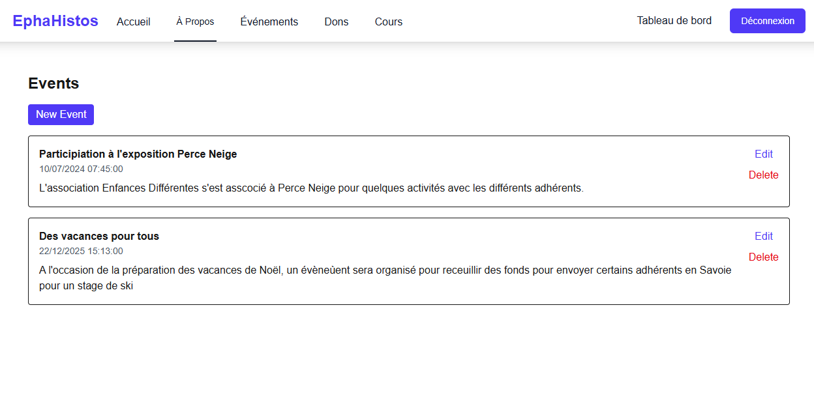Edit the Des vacances pour tous event
Viewport: 814px width, 404px height.
tap(764, 236)
